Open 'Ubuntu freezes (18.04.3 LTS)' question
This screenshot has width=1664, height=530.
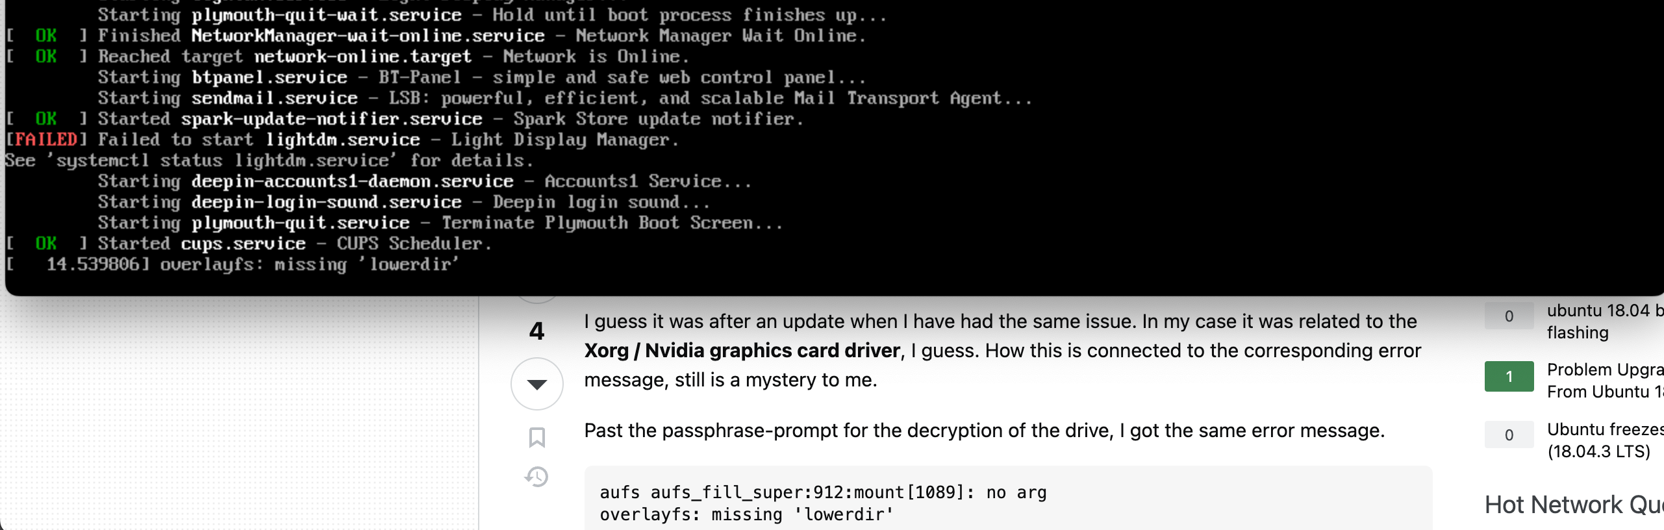pyautogui.click(x=1605, y=440)
